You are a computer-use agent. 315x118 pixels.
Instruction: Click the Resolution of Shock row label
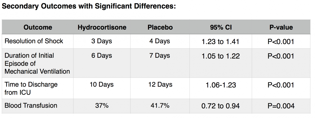34,41
